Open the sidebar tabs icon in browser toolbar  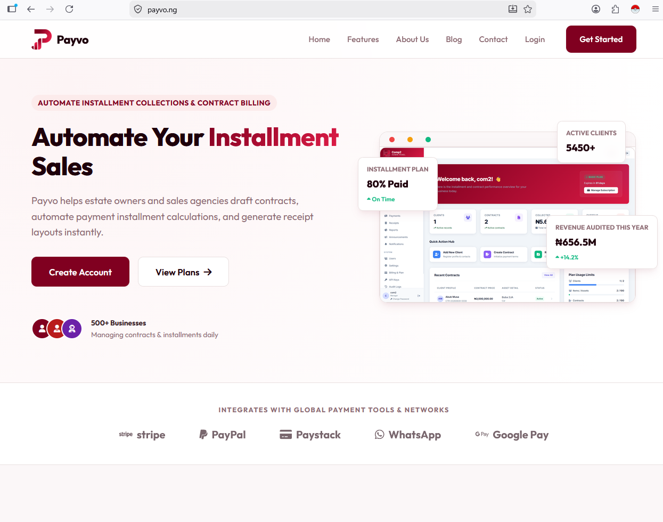pos(12,9)
